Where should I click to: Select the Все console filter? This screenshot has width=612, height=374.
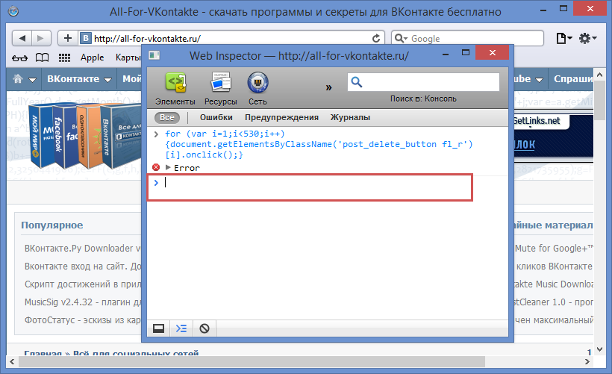click(167, 117)
